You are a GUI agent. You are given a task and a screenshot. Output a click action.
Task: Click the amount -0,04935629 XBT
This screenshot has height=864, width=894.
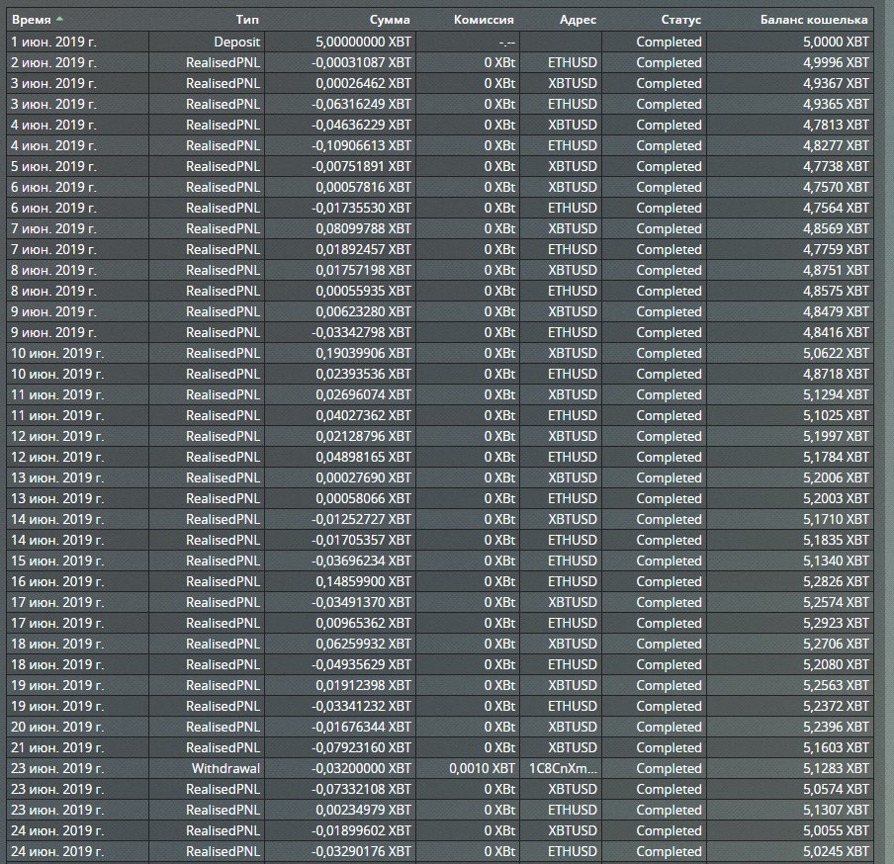361,664
